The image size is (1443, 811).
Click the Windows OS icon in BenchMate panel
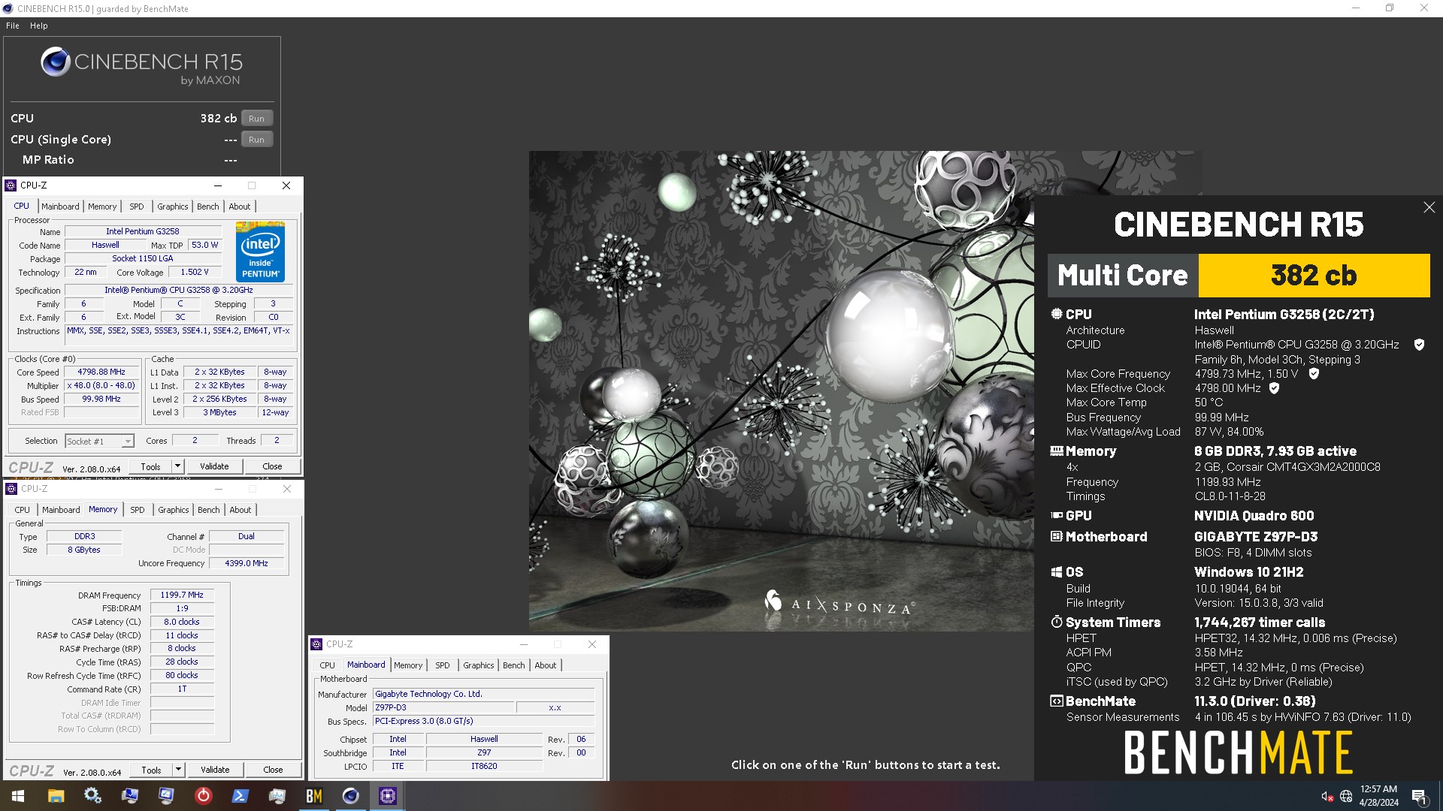[1057, 571]
